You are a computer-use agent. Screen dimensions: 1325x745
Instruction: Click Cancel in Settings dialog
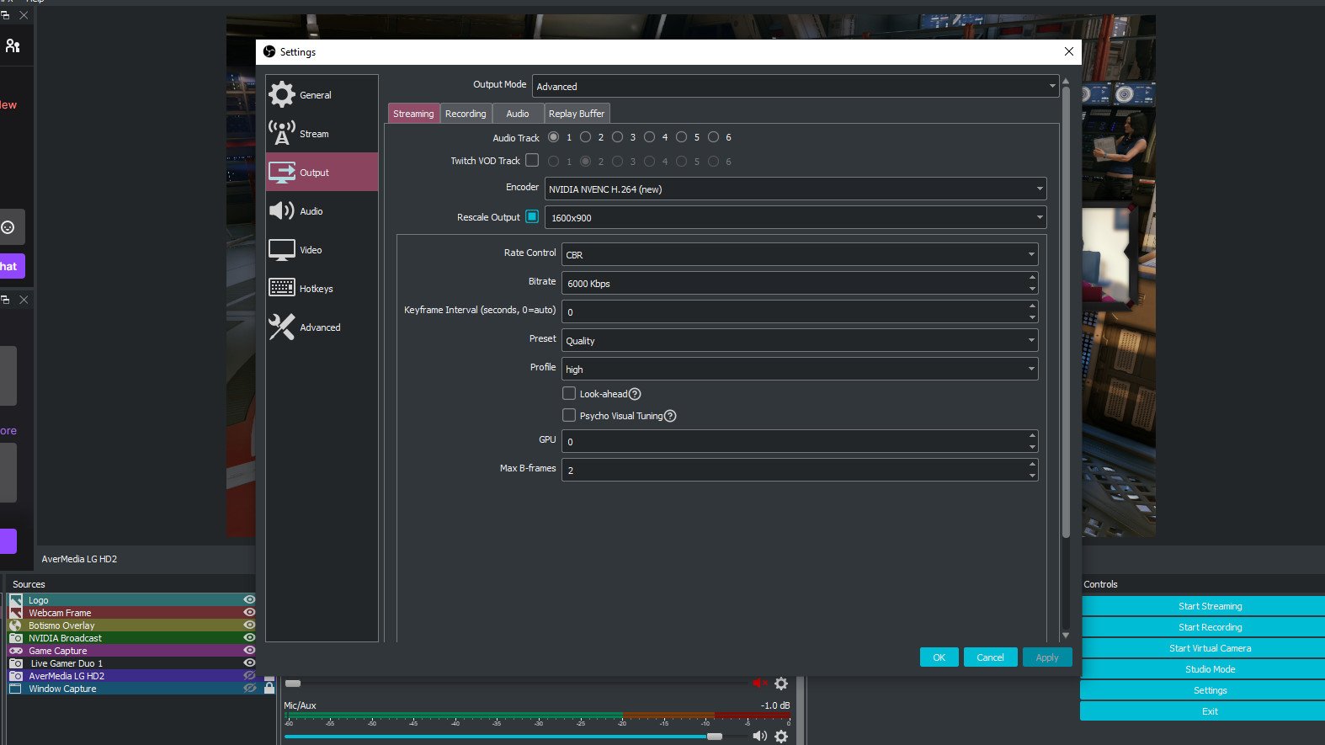click(990, 657)
